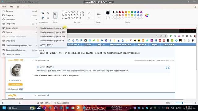This screenshot has width=198, height=111.
Task: Choose the line shape
Action: (63, 12)
